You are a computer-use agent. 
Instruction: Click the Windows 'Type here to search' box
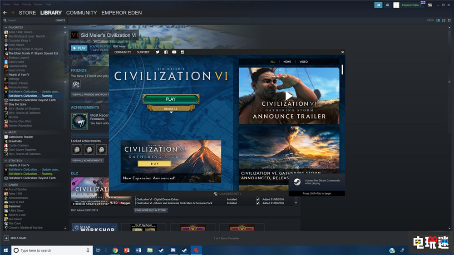pyautogui.click(x=52, y=250)
